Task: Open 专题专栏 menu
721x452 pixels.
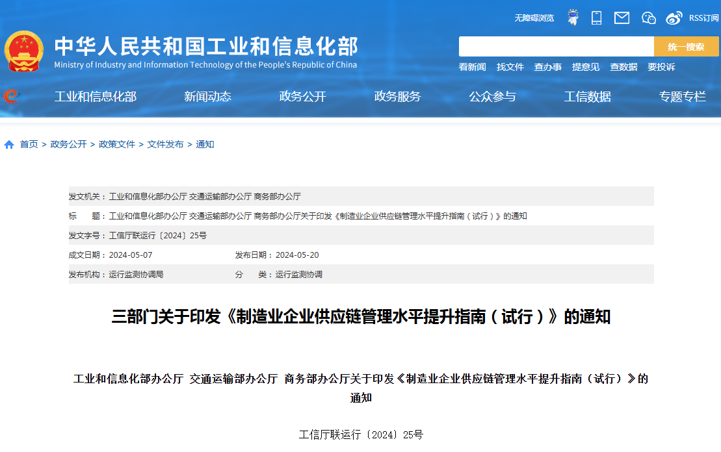Action: point(683,97)
